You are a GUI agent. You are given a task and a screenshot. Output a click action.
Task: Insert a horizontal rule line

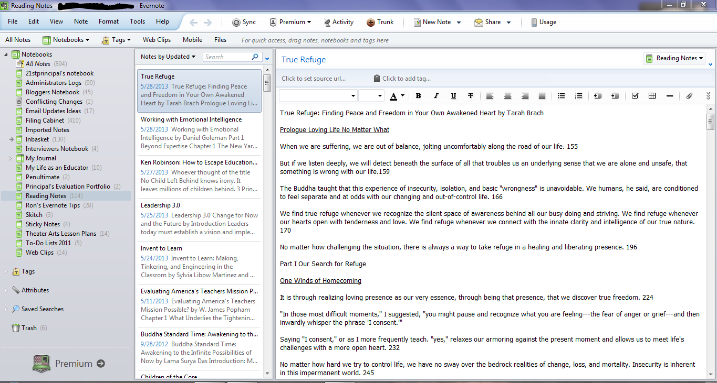(669, 96)
